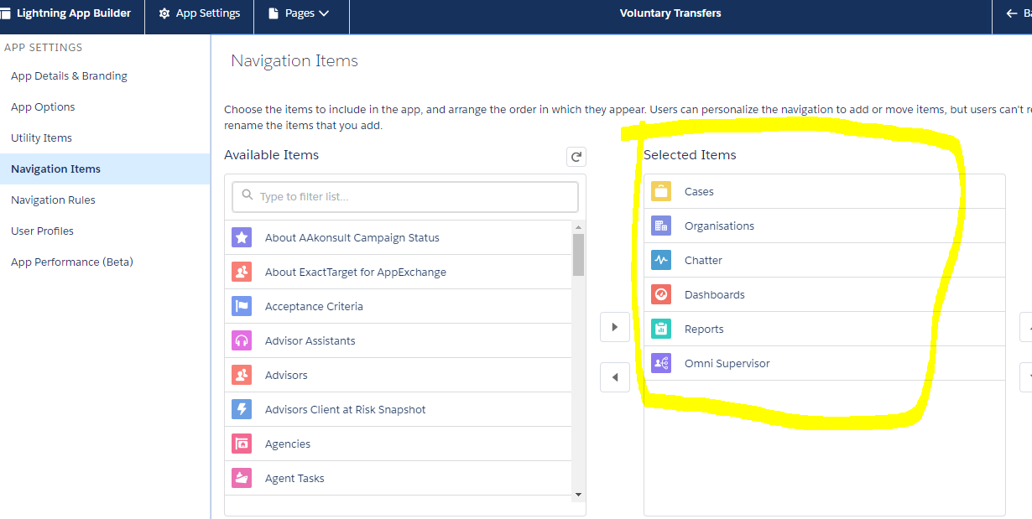The height and width of the screenshot is (519, 1032).
Task: Click the Omni Supervisor icon
Action: [x=661, y=363]
